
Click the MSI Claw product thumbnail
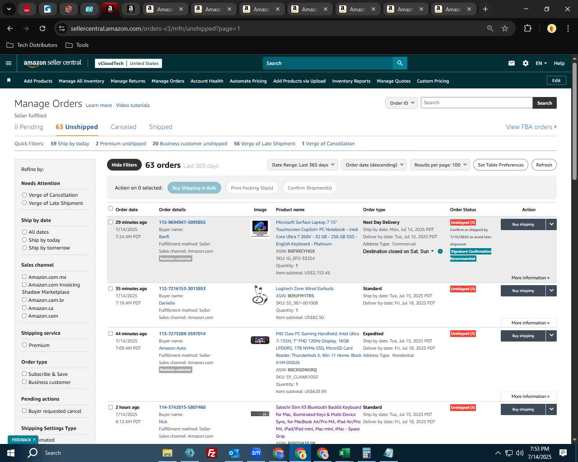[260, 340]
